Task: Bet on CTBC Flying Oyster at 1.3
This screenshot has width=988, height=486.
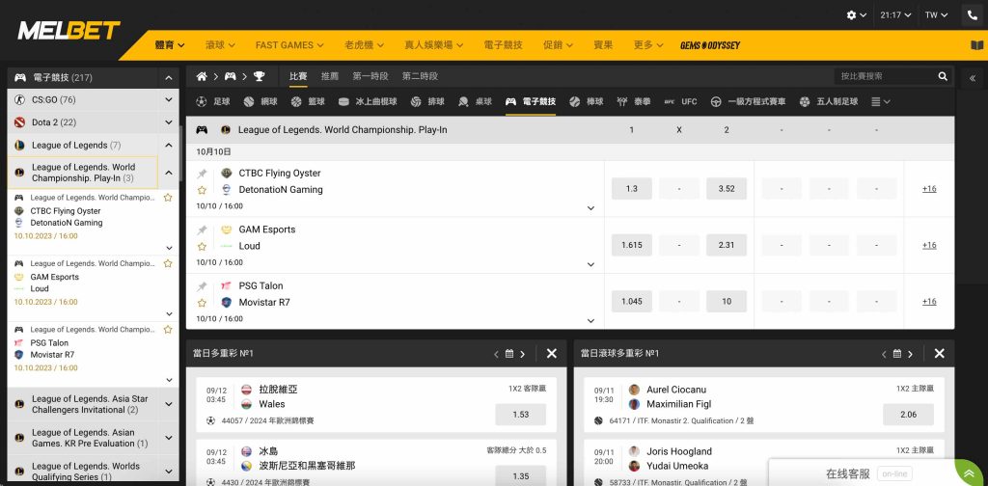Action: [x=632, y=189]
